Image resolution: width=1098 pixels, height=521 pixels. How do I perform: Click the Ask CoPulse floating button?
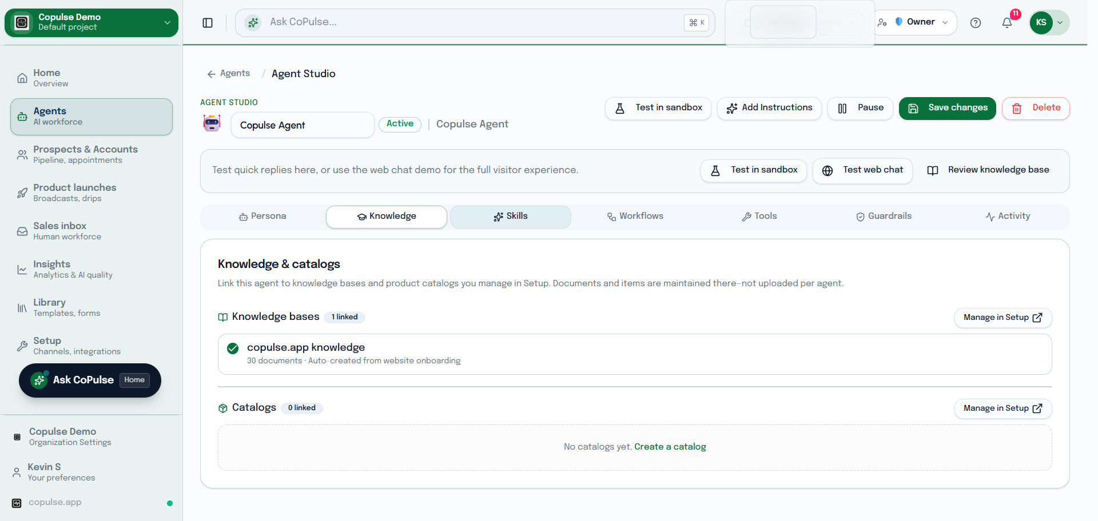[90, 380]
